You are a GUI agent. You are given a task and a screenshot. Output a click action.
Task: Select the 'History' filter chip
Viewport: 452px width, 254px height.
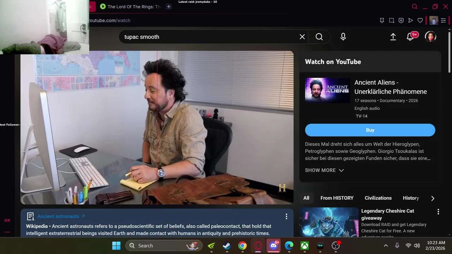(x=411, y=198)
